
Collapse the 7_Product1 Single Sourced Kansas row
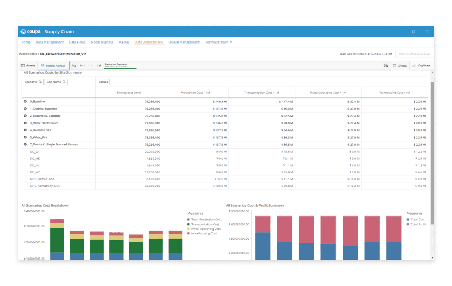pyautogui.click(x=25, y=144)
